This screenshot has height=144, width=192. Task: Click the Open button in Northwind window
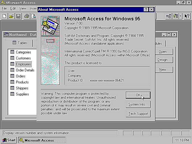pyautogui.click(x=164, y=52)
